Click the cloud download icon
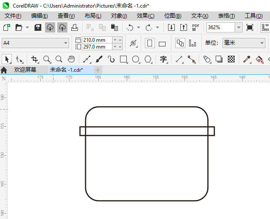 click(50, 27)
